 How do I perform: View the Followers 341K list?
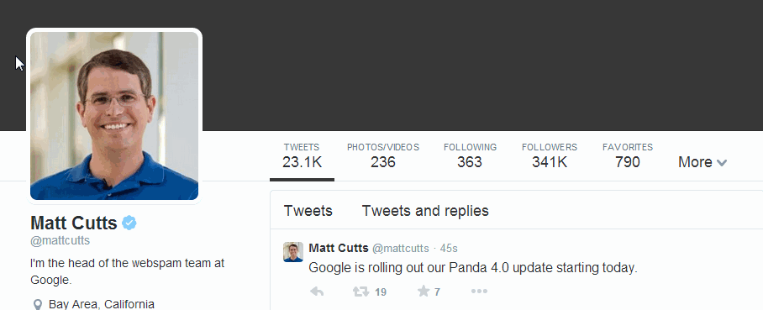click(550, 155)
